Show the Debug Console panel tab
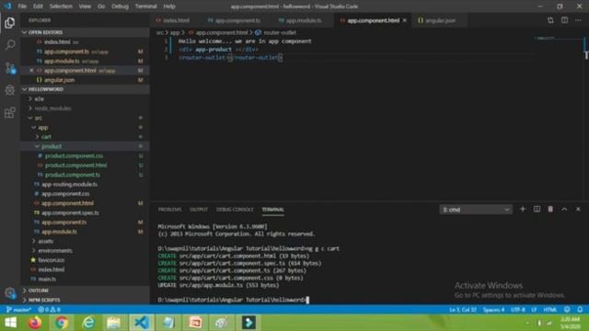Viewport: 589px width, 331px height. point(235,210)
